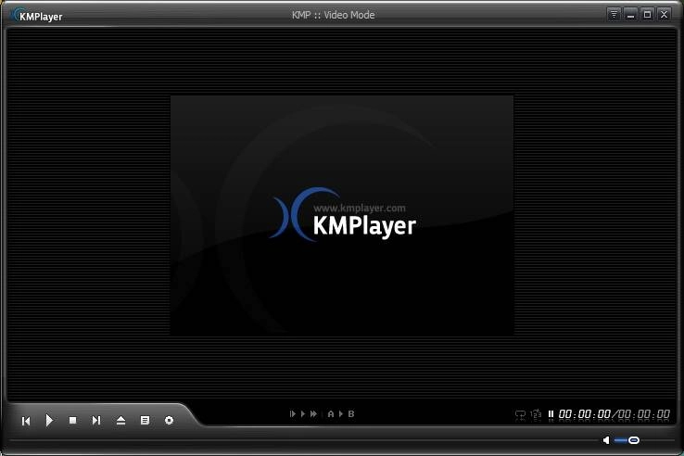
Task: Click the total duration time display
Action: [644, 414]
